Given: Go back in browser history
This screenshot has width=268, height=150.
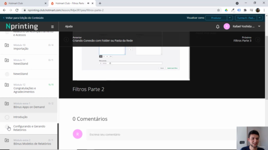Looking at the screenshot, I should tap(4, 10).
